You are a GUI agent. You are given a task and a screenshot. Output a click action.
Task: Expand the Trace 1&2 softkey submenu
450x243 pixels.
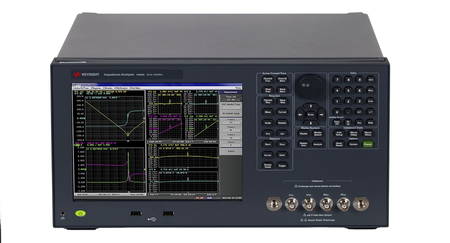[x=231, y=98]
